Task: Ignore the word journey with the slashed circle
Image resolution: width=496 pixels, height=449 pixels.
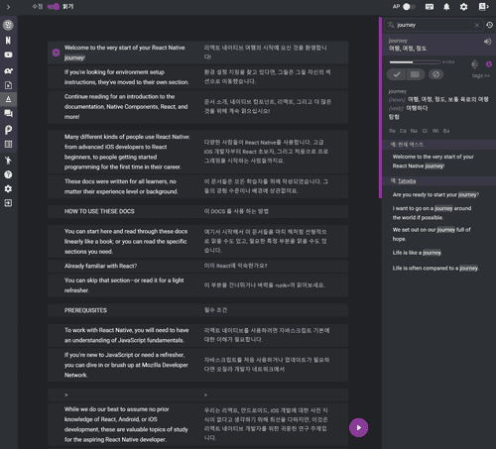Action: (436, 74)
